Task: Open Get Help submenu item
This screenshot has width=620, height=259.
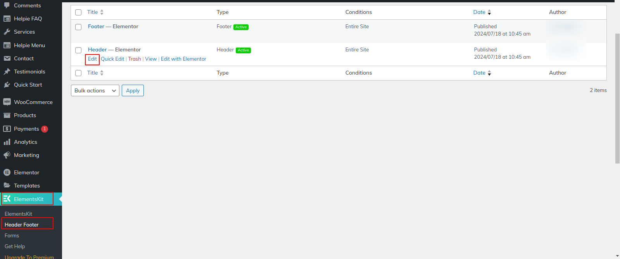Action: coord(15,246)
